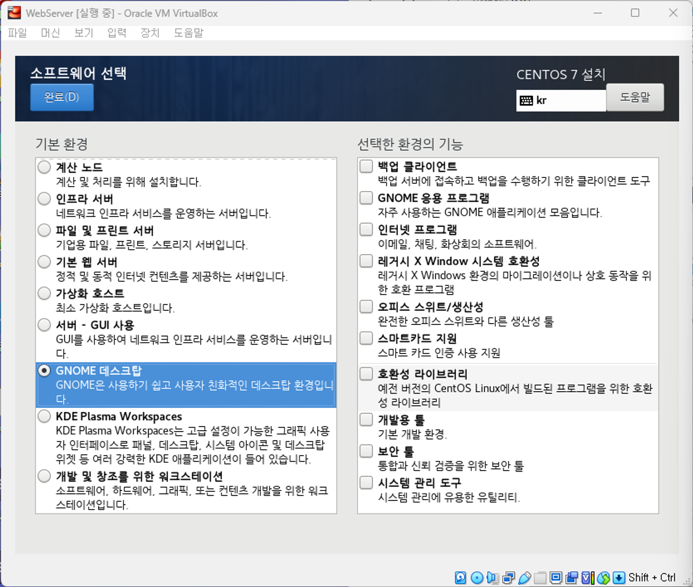Check 오피스 스위트/생산성 option
The image size is (693, 587).
click(366, 307)
